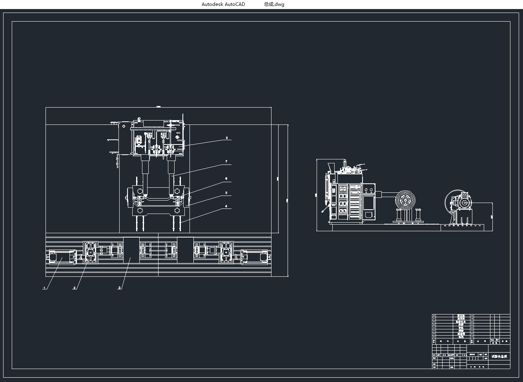Screen dimensions: 523x382
Task: Click callout number 5 label
Action: click(226, 193)
